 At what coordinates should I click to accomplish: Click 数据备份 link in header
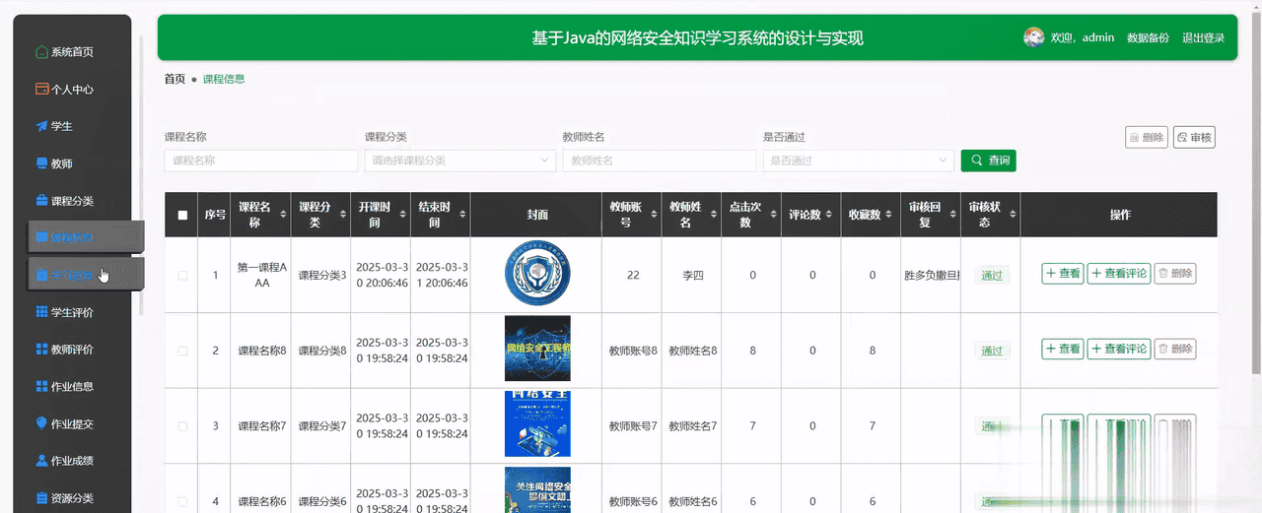1148,38
